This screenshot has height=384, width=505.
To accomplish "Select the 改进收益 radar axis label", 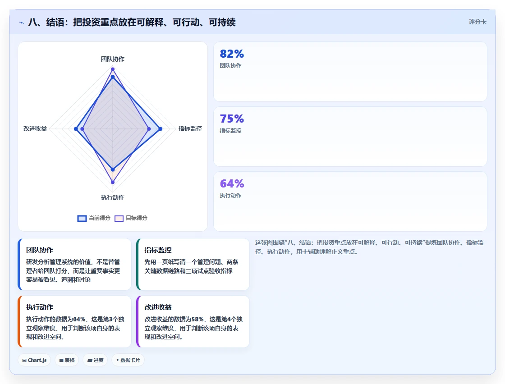I will tap(35, 128).
